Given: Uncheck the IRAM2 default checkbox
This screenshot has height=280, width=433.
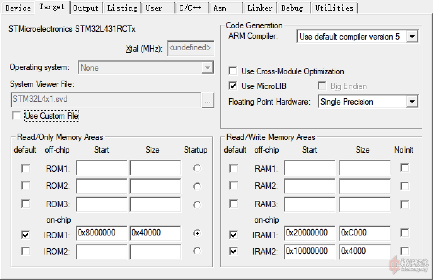Looking at the screenshot, I should tap(233, 251).
